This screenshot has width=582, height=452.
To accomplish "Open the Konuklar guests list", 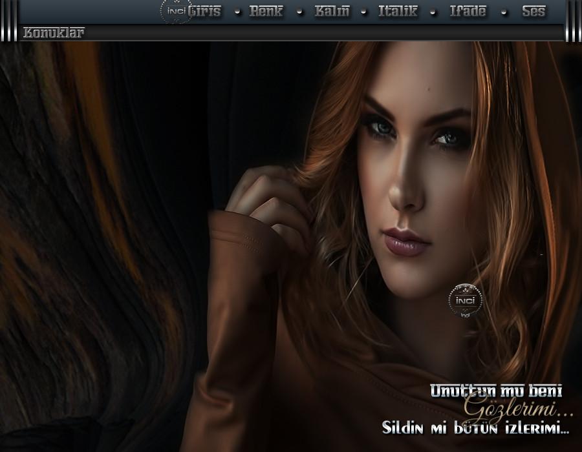I will tap(54, 32).
